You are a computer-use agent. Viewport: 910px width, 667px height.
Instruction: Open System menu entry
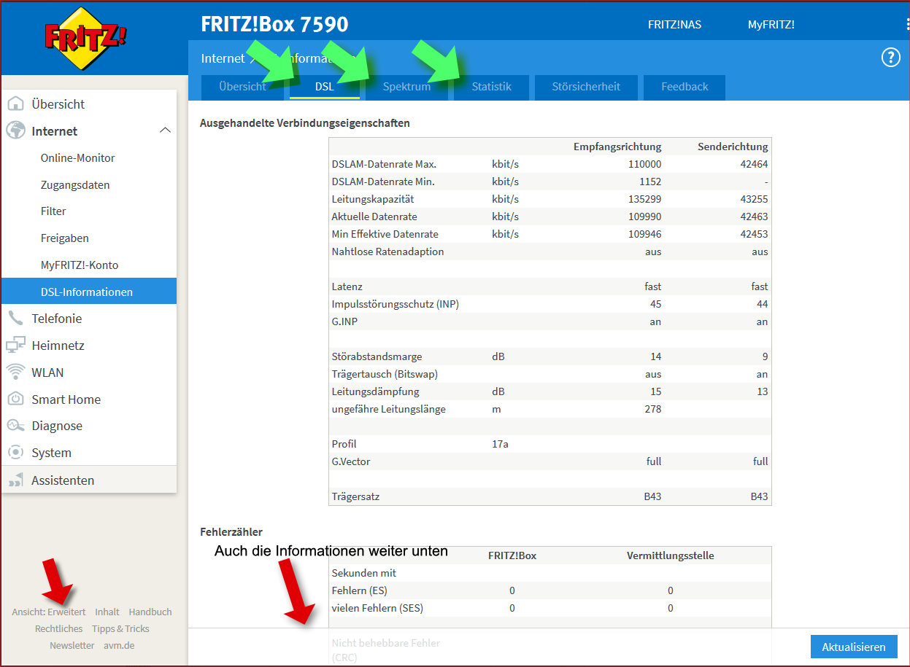51,453
